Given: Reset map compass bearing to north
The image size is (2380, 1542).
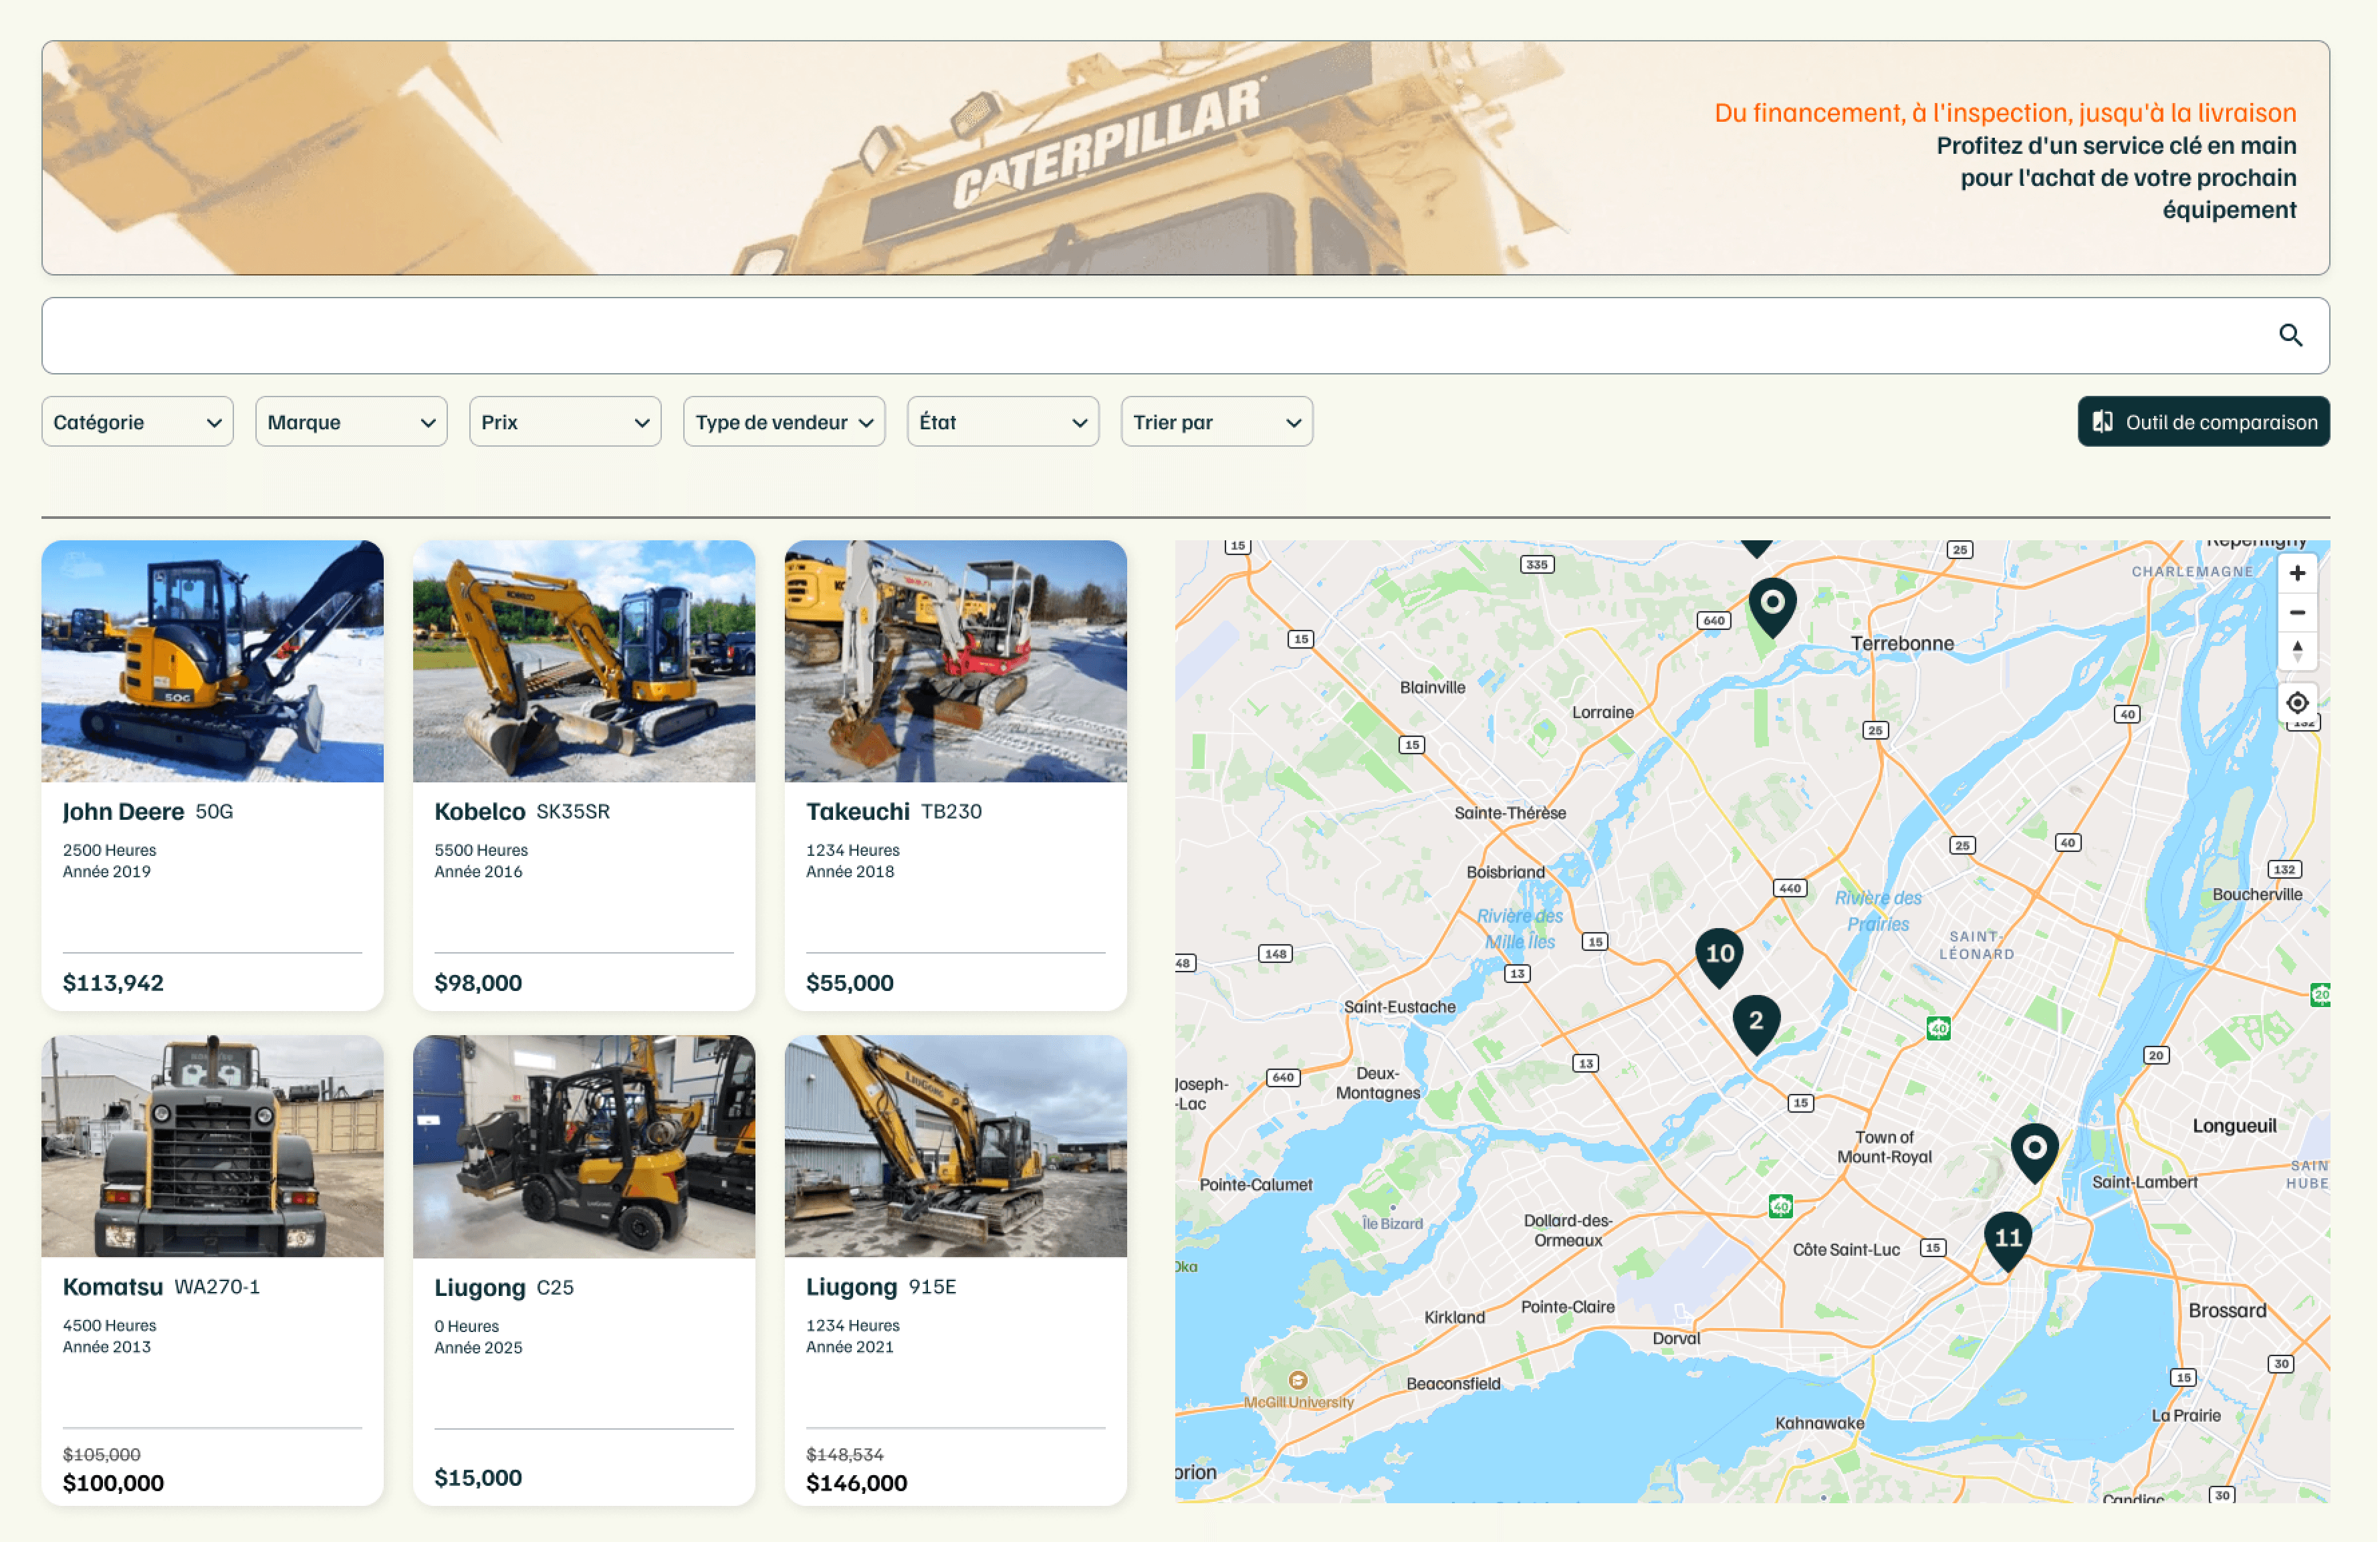Looking at the screenshot, I should (x=2297, y=651).
